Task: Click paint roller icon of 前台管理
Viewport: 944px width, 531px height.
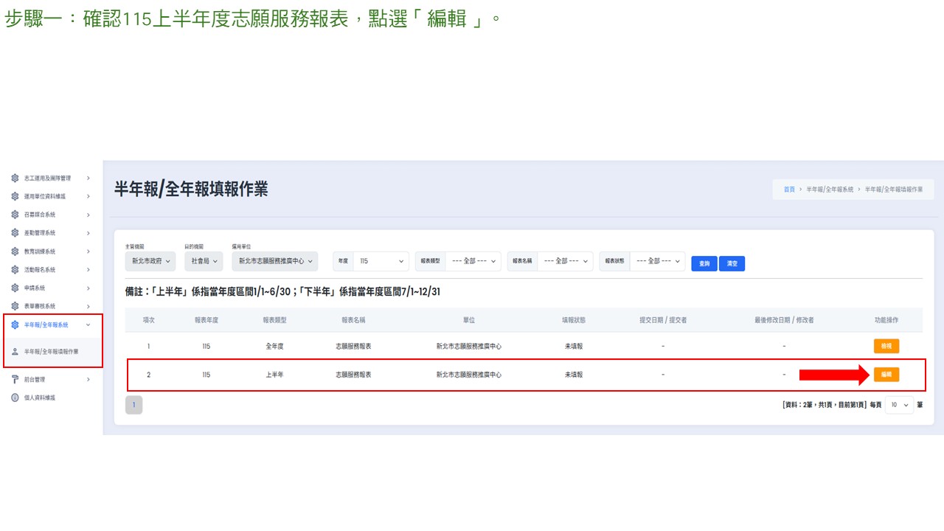Action: pos(15,379)
